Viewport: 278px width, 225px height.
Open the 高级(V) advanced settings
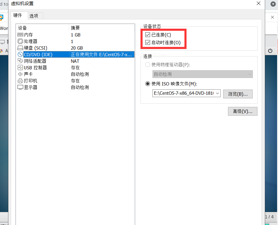242,111
